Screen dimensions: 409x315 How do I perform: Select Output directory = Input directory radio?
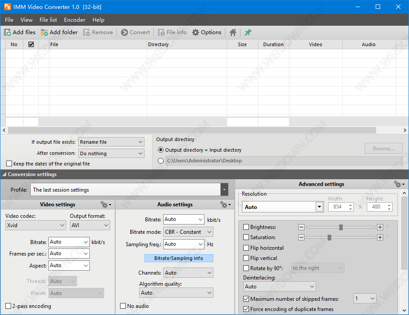tap(160, 150)
